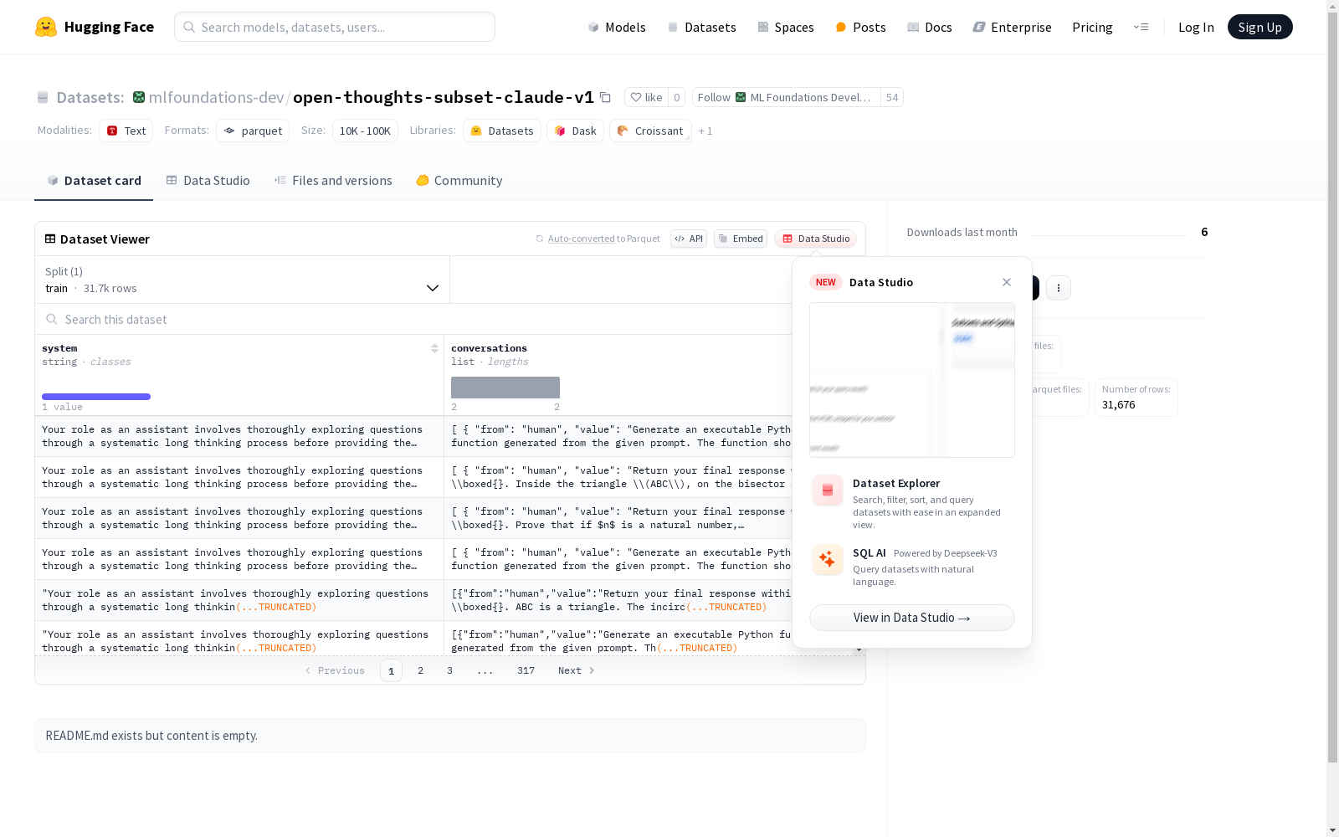
Task: Click the like heart button
Action: (646, 97)
